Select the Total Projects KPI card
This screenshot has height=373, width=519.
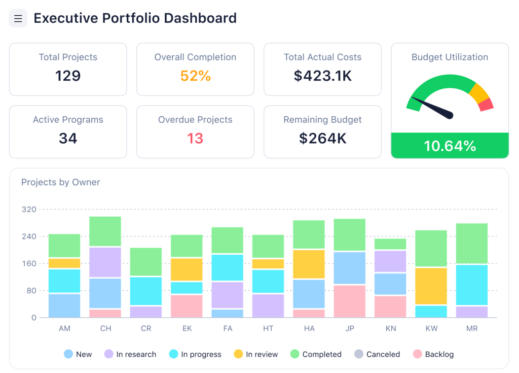coord(68,69)
